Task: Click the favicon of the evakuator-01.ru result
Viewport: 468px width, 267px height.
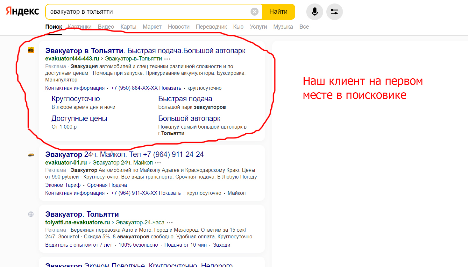Action: pyautogui.click(x=31, y=155)
